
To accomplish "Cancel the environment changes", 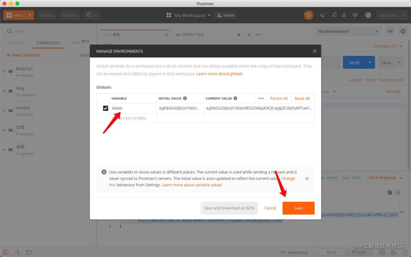I will pos(270,208).
